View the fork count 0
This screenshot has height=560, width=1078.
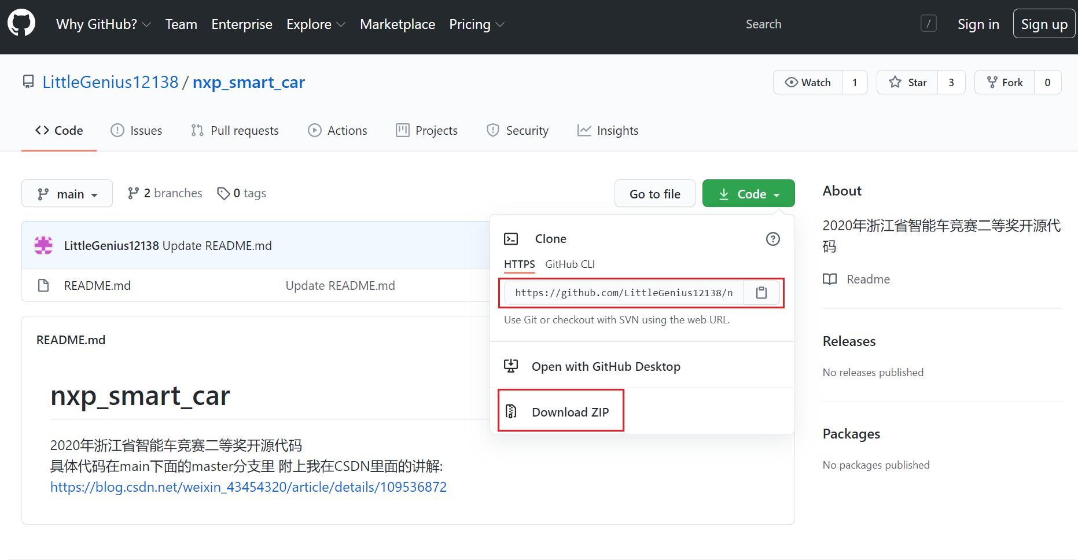(x=1047, y=82)
